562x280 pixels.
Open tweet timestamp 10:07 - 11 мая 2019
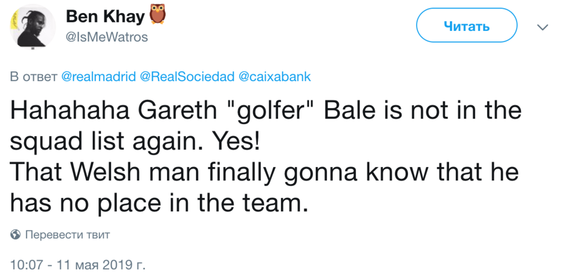pyautogui.click(x=78, y=263)
